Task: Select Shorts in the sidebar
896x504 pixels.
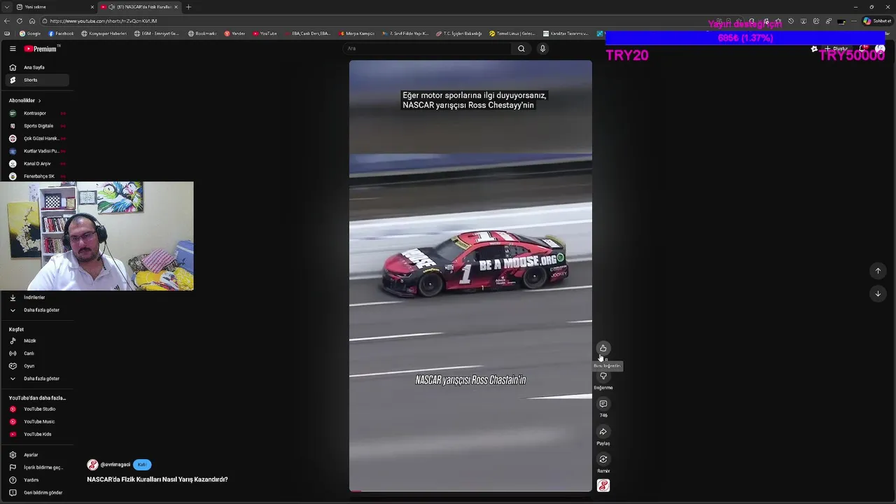Action: coord(36,80)
